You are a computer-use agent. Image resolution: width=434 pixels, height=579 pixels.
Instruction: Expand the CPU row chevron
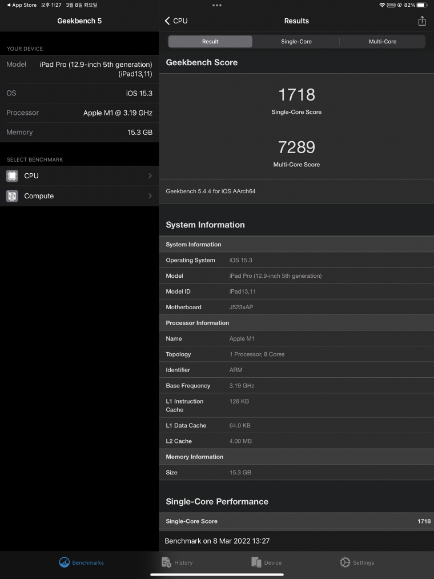(x=150, y=176)
